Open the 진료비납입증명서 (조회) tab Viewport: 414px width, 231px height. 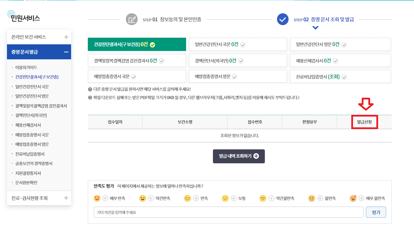tap(340, 77)
